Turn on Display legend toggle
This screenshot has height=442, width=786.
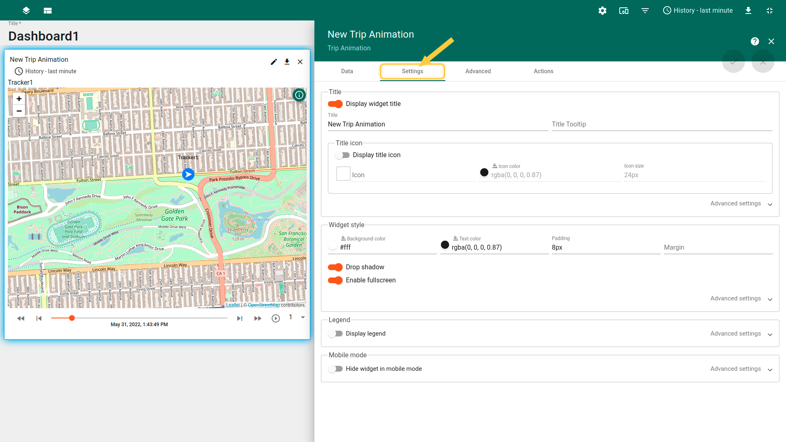point(335,334)
